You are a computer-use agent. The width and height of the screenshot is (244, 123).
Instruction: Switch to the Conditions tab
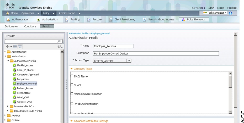30,26
